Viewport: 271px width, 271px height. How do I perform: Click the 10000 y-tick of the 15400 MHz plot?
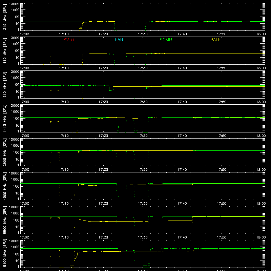pyautogui.click(x=14, y=241)
